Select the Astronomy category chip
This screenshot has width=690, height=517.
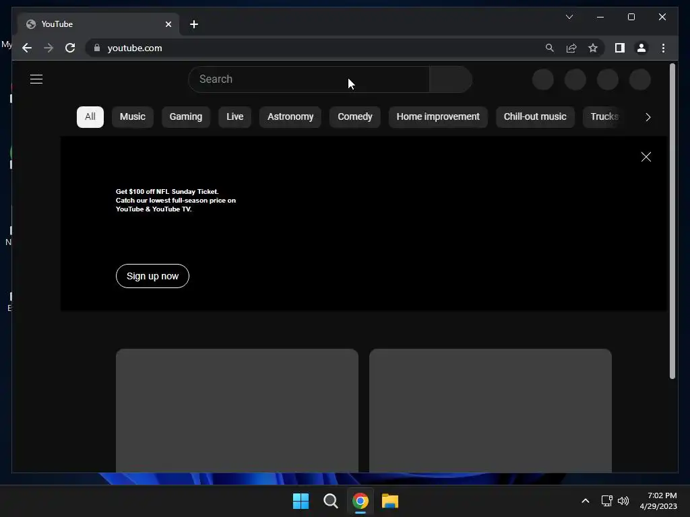point(290,117)
